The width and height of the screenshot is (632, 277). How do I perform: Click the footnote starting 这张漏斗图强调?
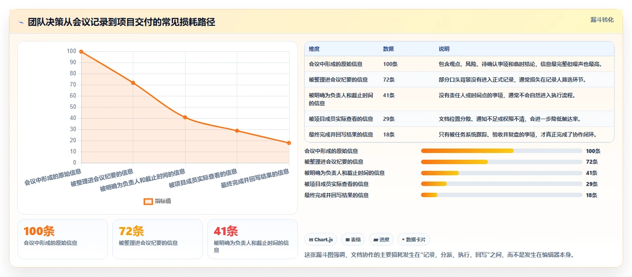click(439, 255)
